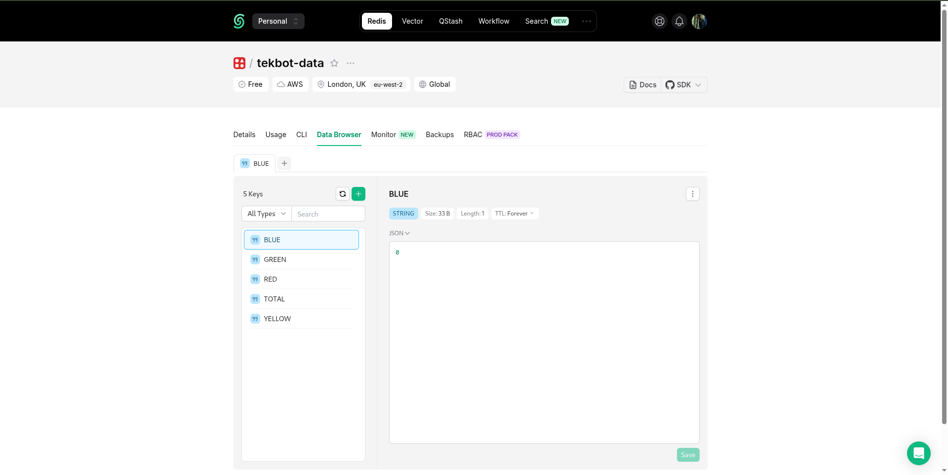Focus the key Search field
The height and width of the screenshot is (475, 948).
pos(328,214)
